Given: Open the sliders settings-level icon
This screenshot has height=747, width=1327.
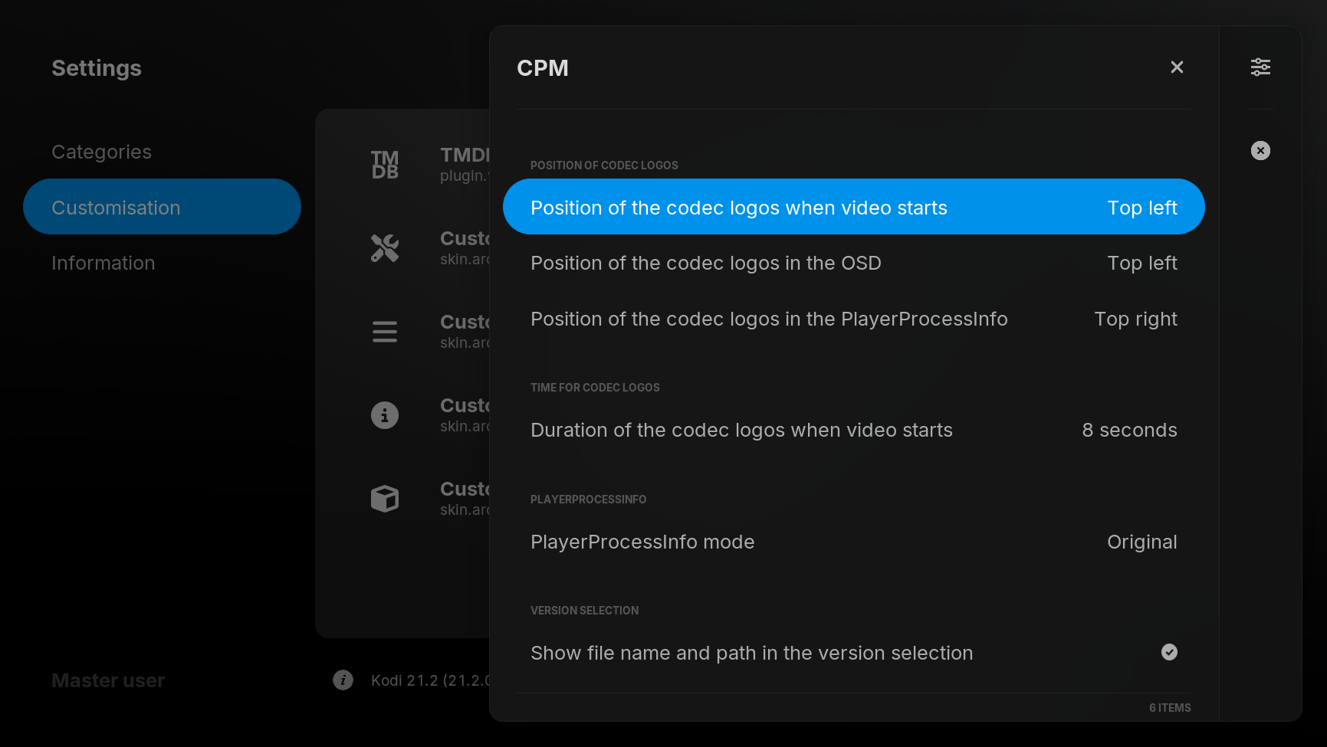Looking at the screenshot, I should [x=1260, y=67].
